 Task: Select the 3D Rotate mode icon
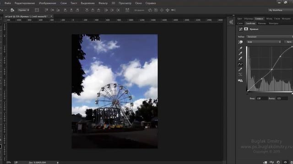tap(150, 10)
